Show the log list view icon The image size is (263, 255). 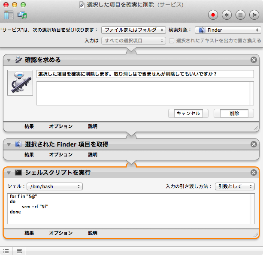click(x=6, y=251)
